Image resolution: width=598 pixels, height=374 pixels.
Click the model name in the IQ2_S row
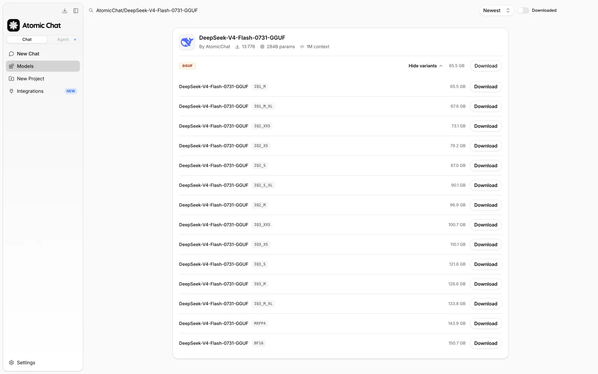[214, 166]
